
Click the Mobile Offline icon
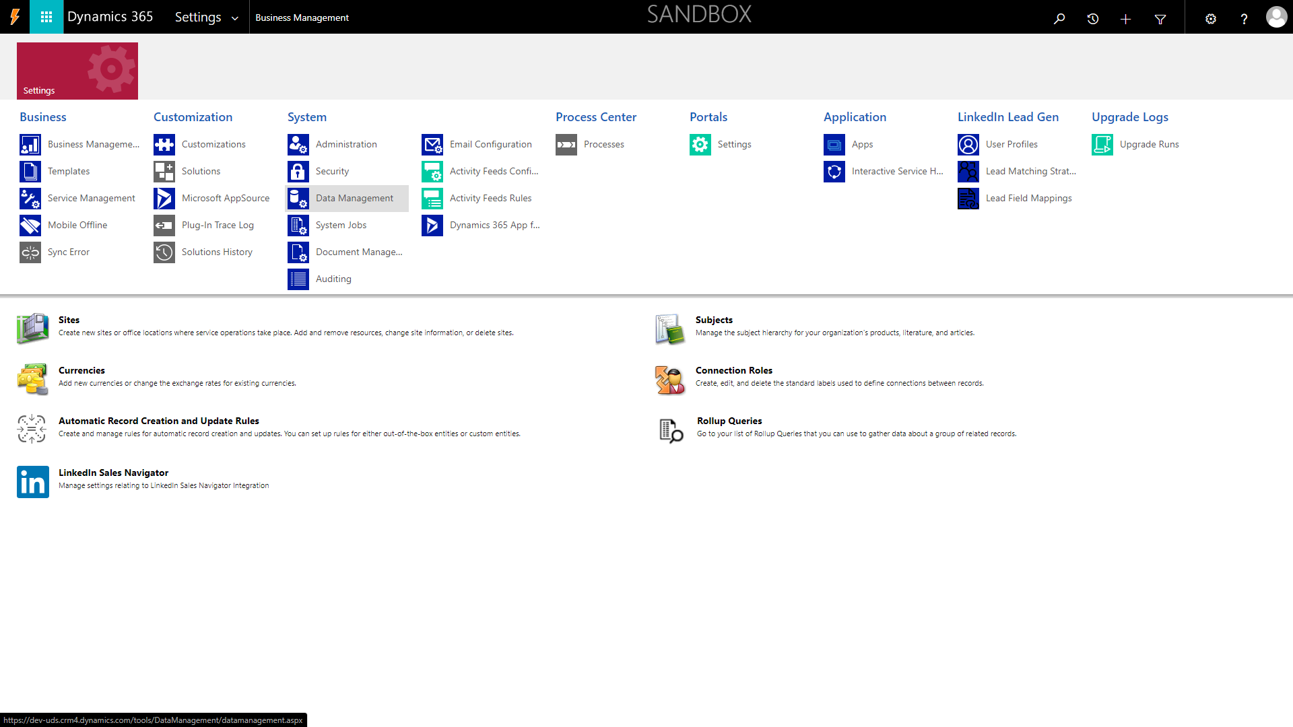[30, 226]
